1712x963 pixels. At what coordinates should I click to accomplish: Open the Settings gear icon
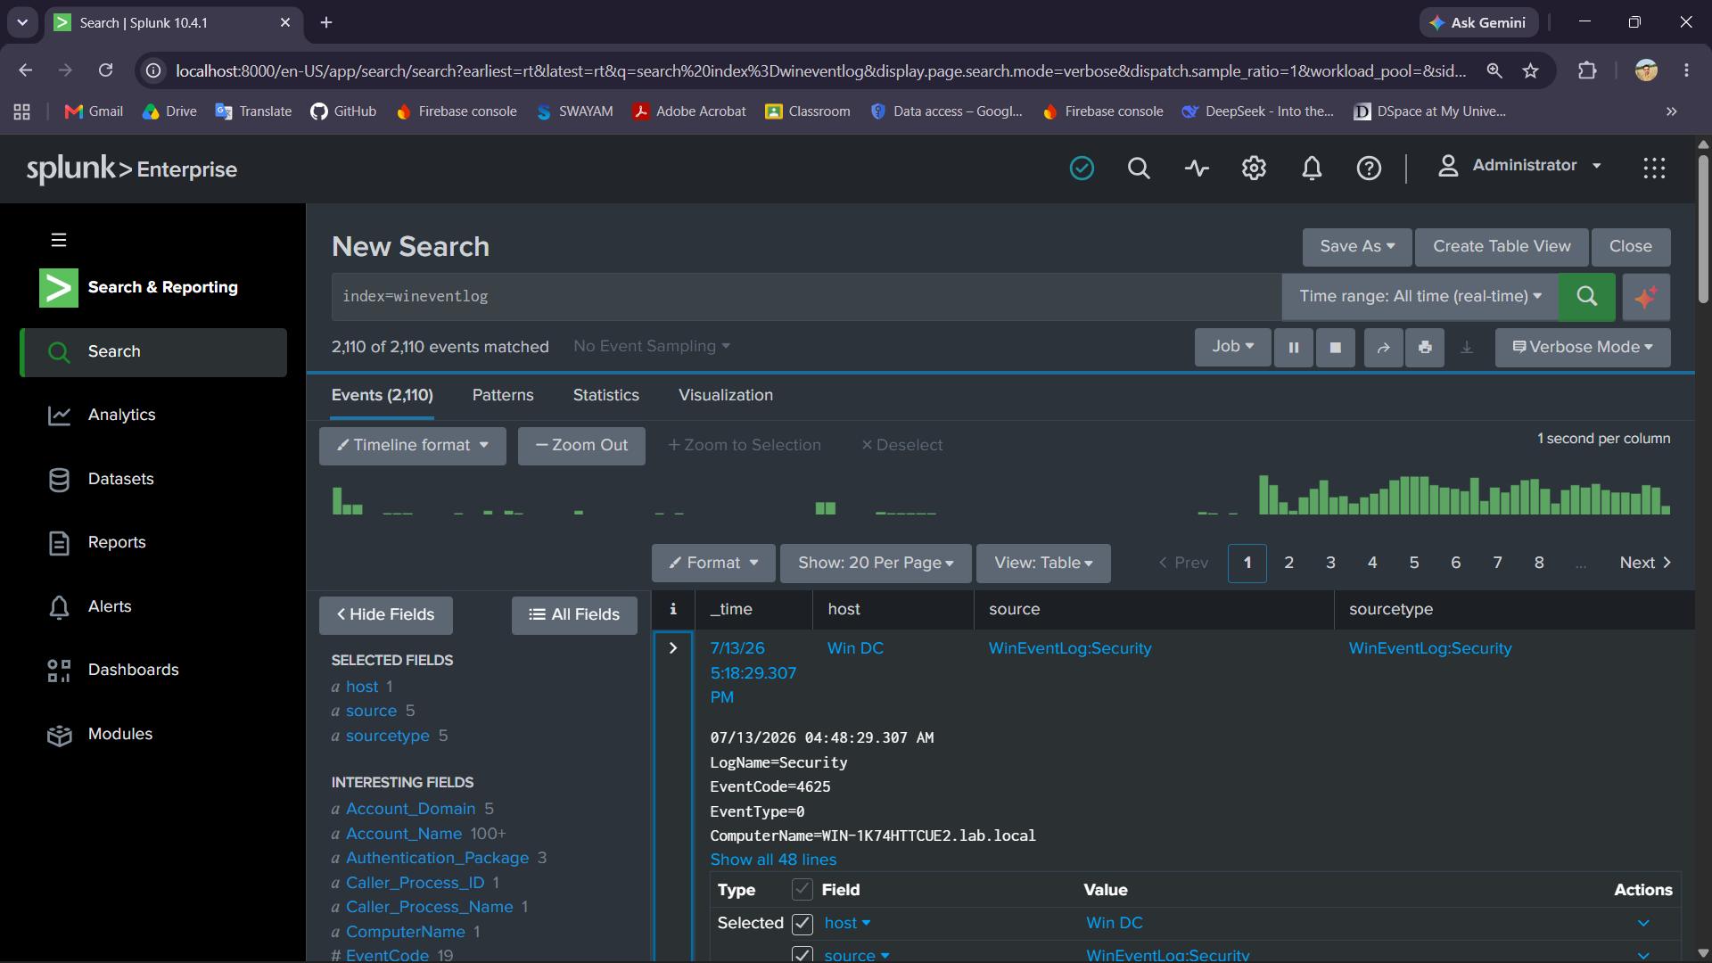pyautogui.click(x=1254, y=168)
